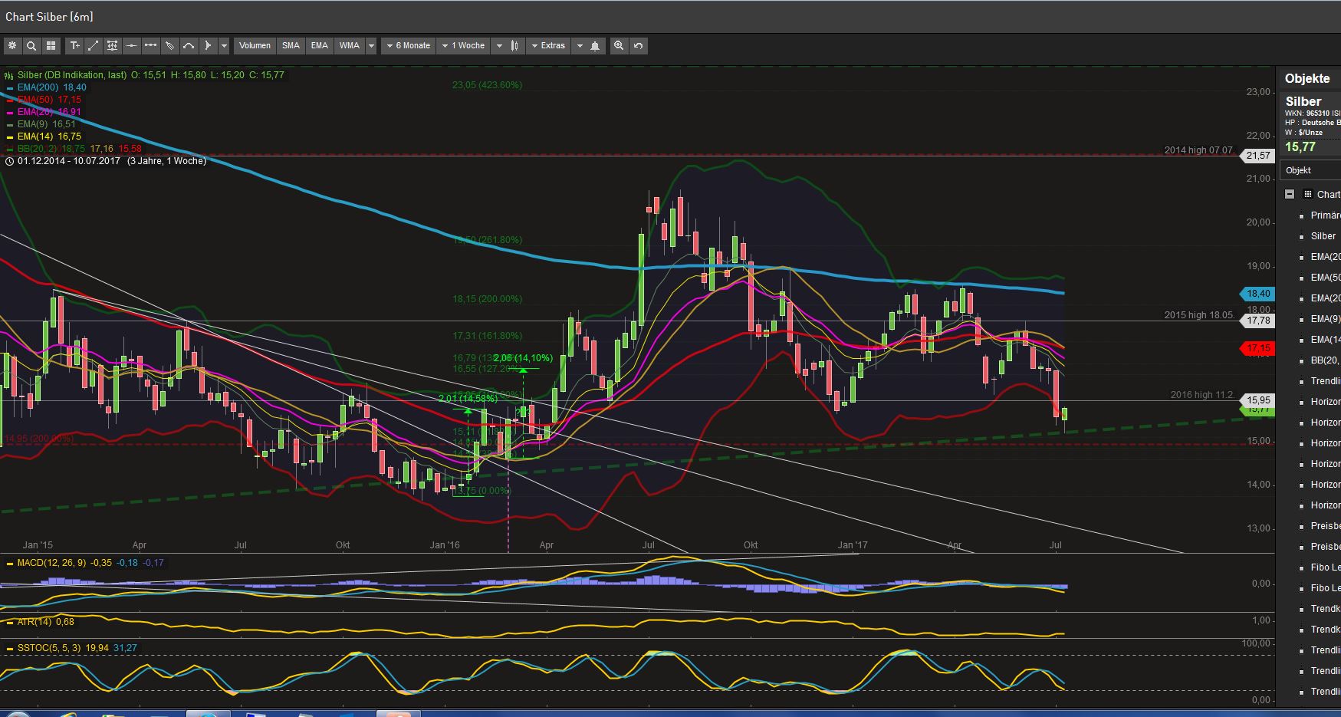Open the 1 Woche interval dropdown

[x=463, y=46]
